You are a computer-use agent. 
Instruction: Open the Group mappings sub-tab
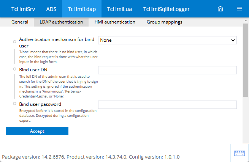coord(164,22)
